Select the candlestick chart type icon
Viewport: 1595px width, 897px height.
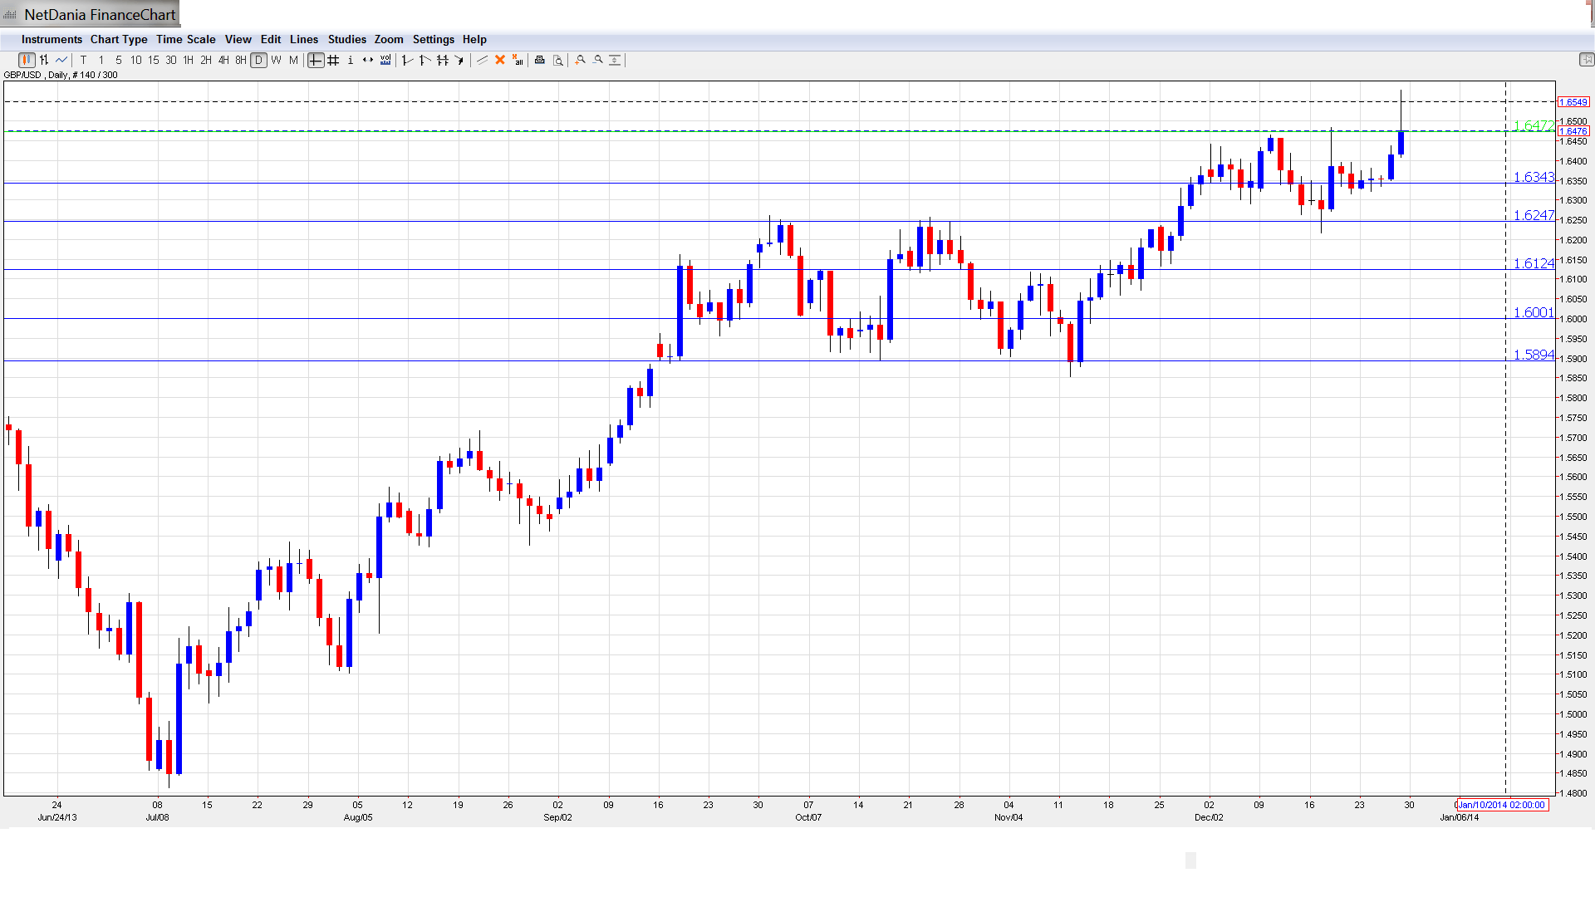point(27,60)
